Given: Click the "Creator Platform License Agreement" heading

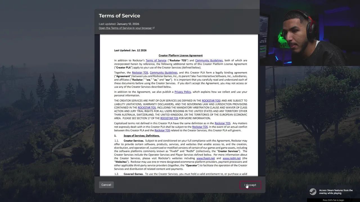Looking at the screenshot, I should (181, 56).
